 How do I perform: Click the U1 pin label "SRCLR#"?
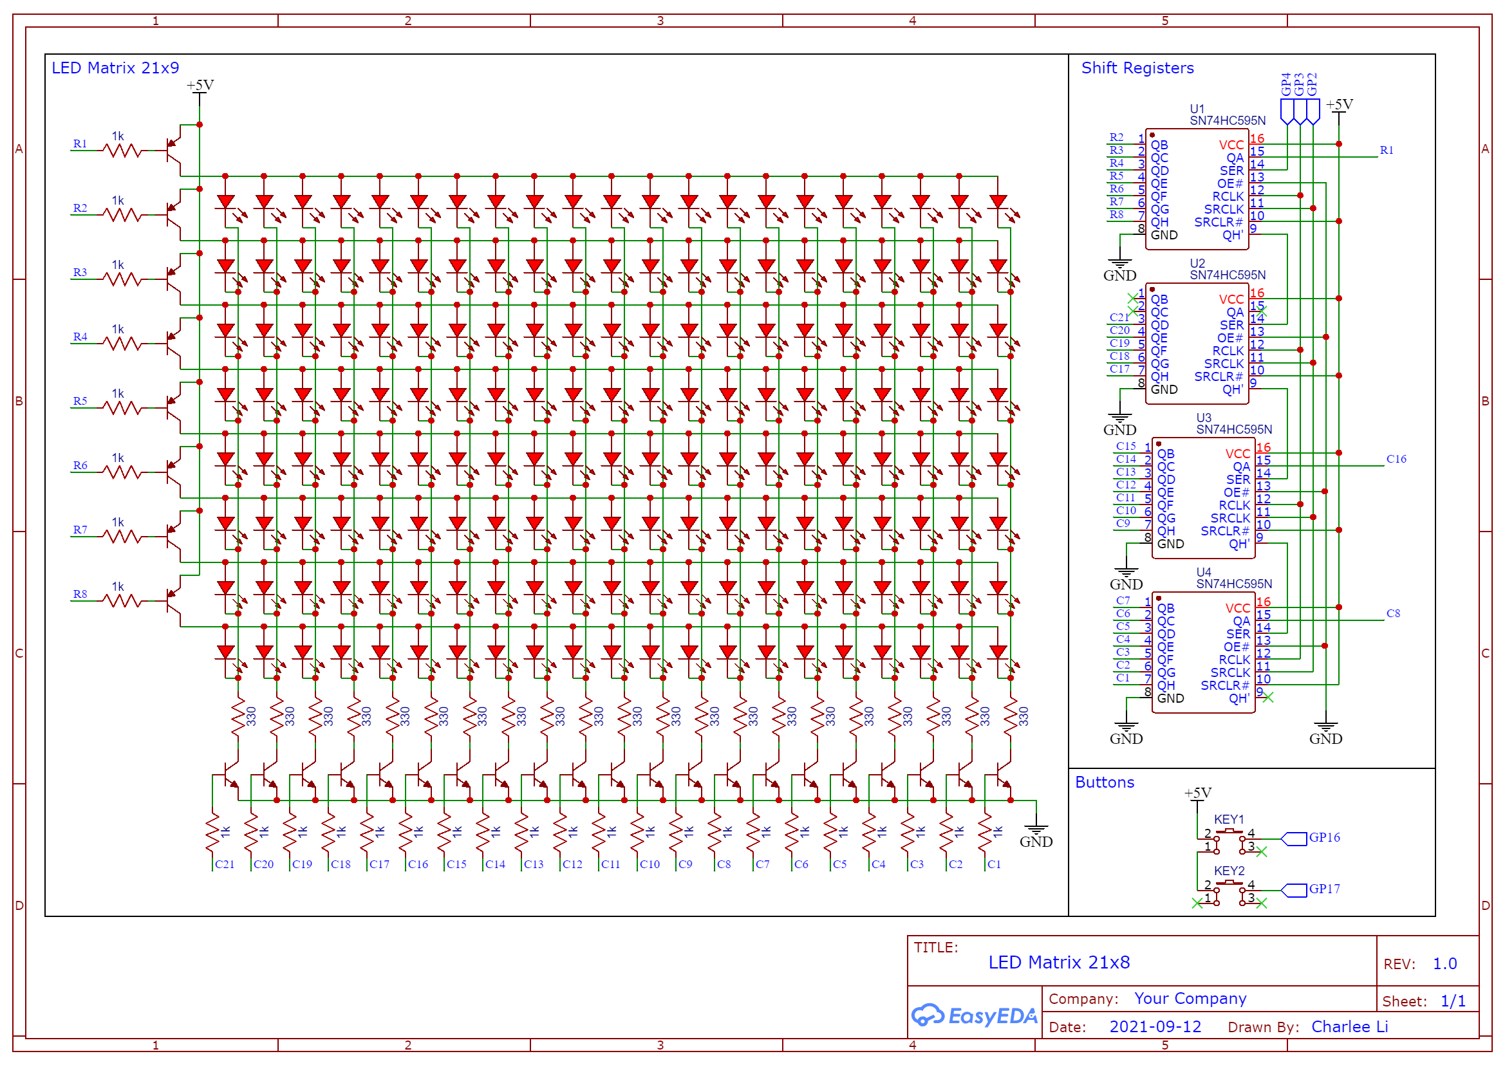click(x=1219, y=222)
